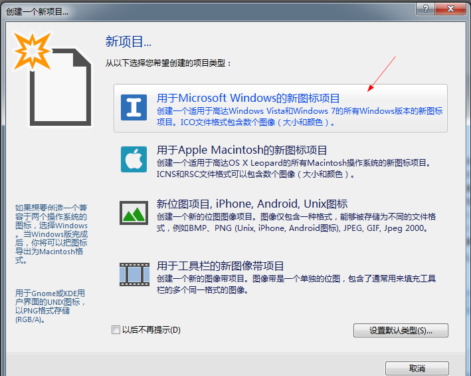Click the Windows icon description text about ICO
Screen dimensions: 471x376
[x=300, y=116]
